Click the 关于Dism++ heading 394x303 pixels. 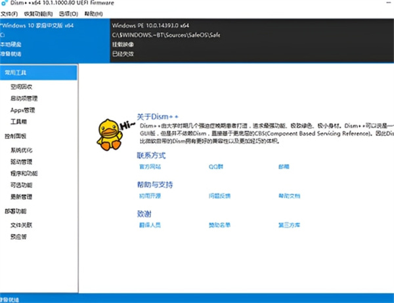[158, 117]
